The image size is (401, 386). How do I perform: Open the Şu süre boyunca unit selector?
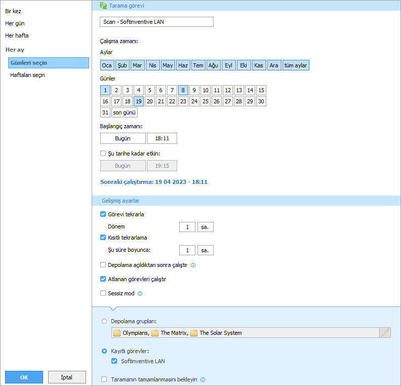click(x=205, y=250)
